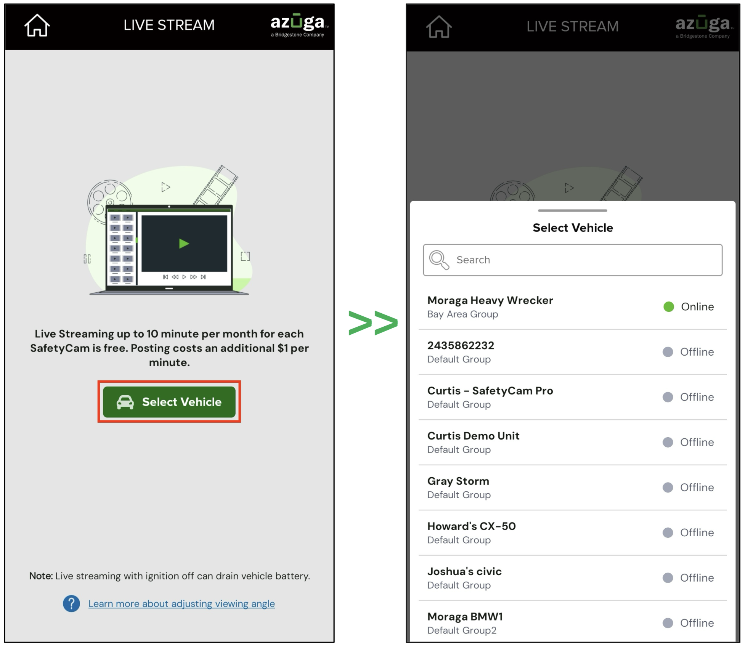Open Learn more about adjusting viewing angle link
Viewport: 745px width, 648px height.
coord(181,604)
